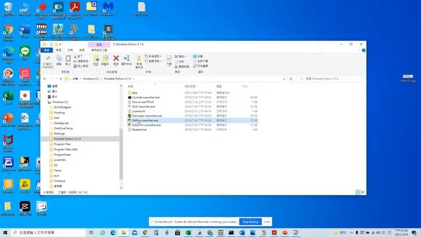Open the Easy access dropdown in ribbon
The width and height of the screenshot is (421, 237).
point(153,61)
